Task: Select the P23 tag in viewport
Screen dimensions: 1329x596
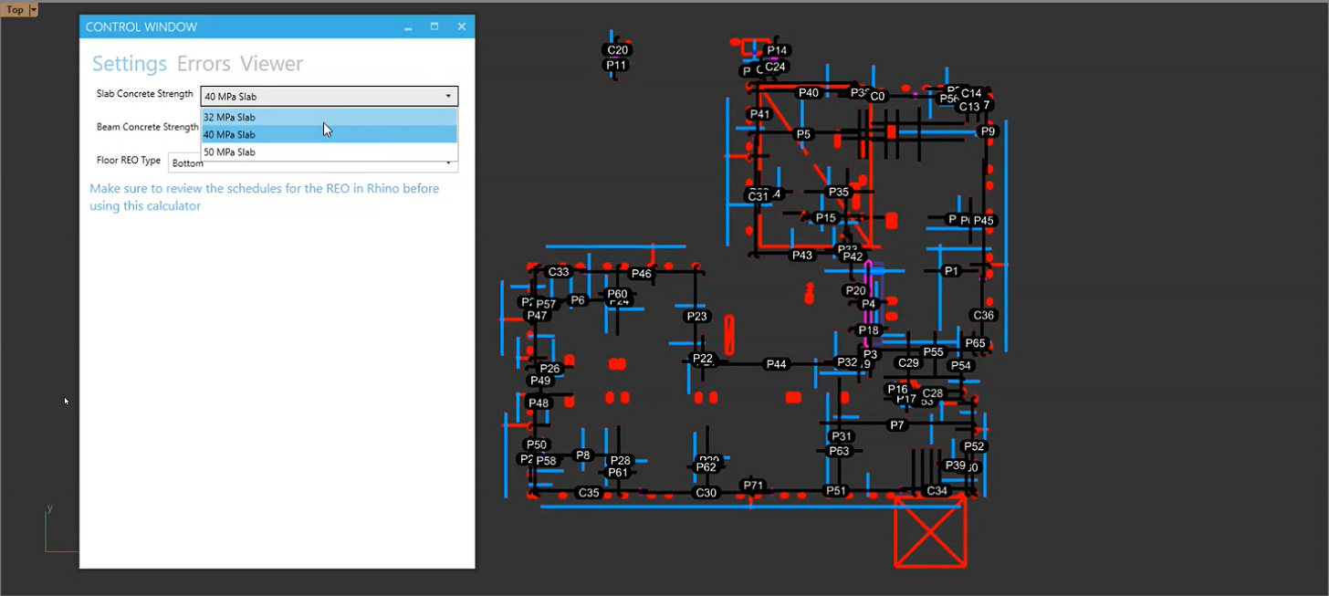Action: [x=696, y=316]
